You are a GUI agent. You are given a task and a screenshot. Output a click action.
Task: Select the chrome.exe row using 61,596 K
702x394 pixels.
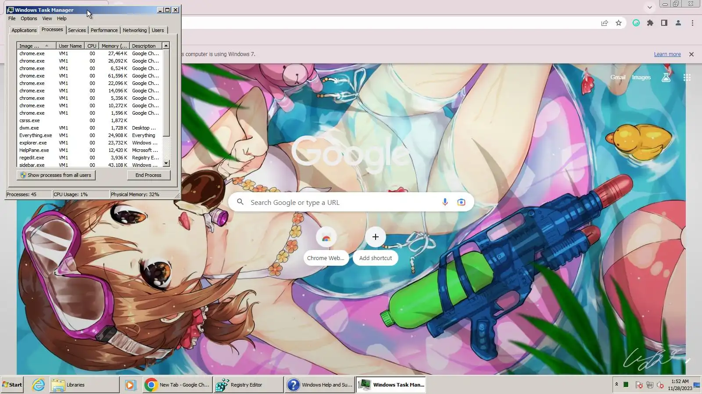pos(90,76)
